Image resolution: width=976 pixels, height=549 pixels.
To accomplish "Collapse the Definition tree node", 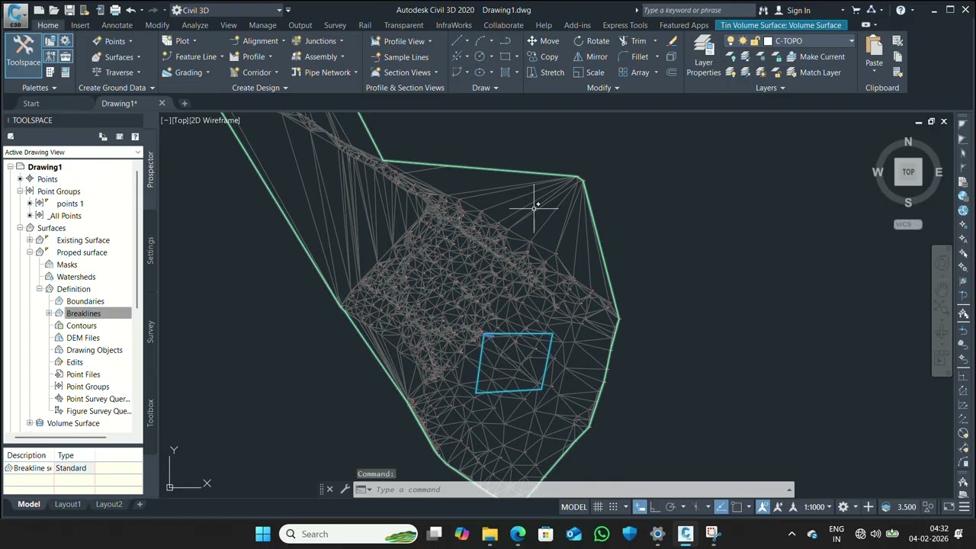I will (39, 289).
